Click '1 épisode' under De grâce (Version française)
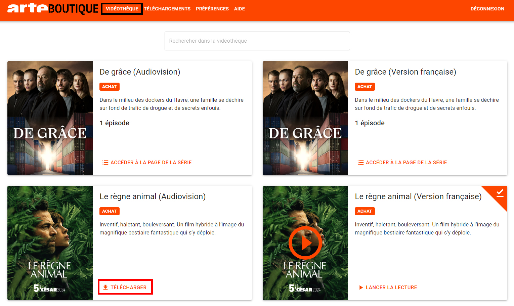Image resolution: width=514 pixels, height=306 pixels. 370,123
